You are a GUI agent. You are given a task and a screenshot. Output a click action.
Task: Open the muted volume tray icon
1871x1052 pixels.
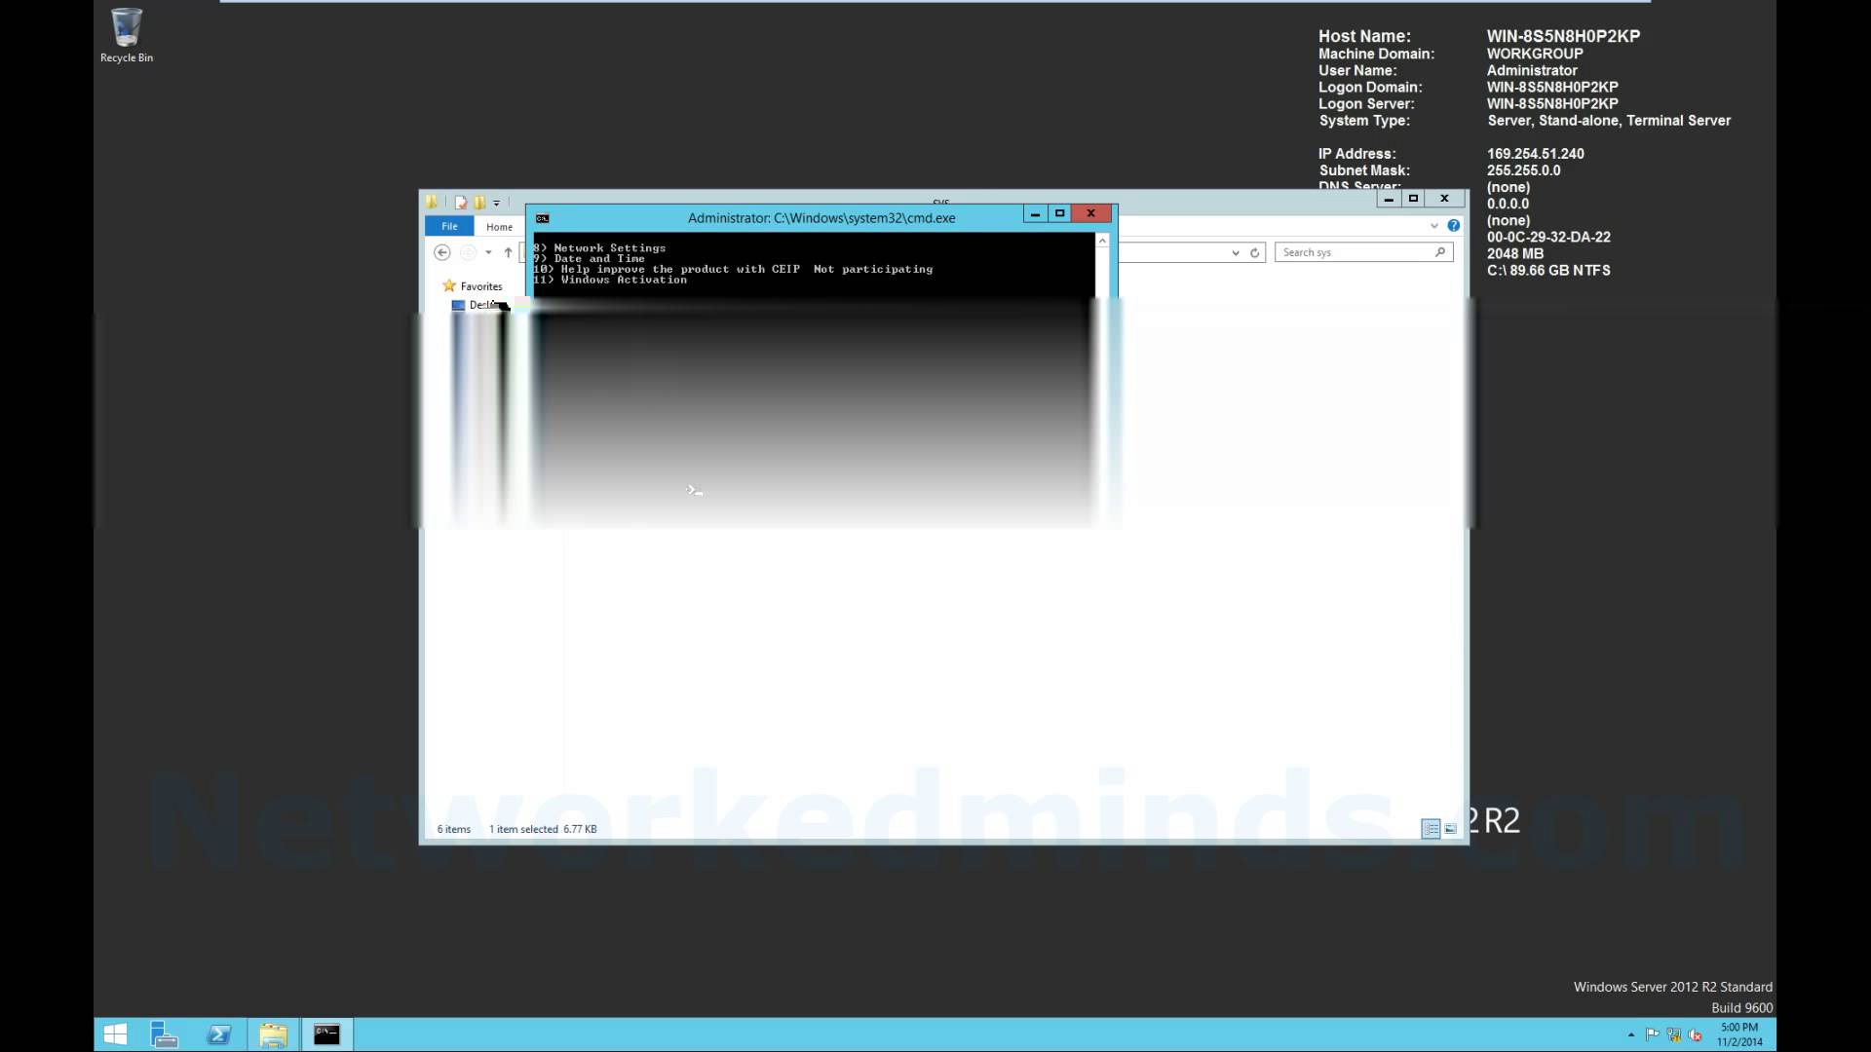point(1695,1035)
